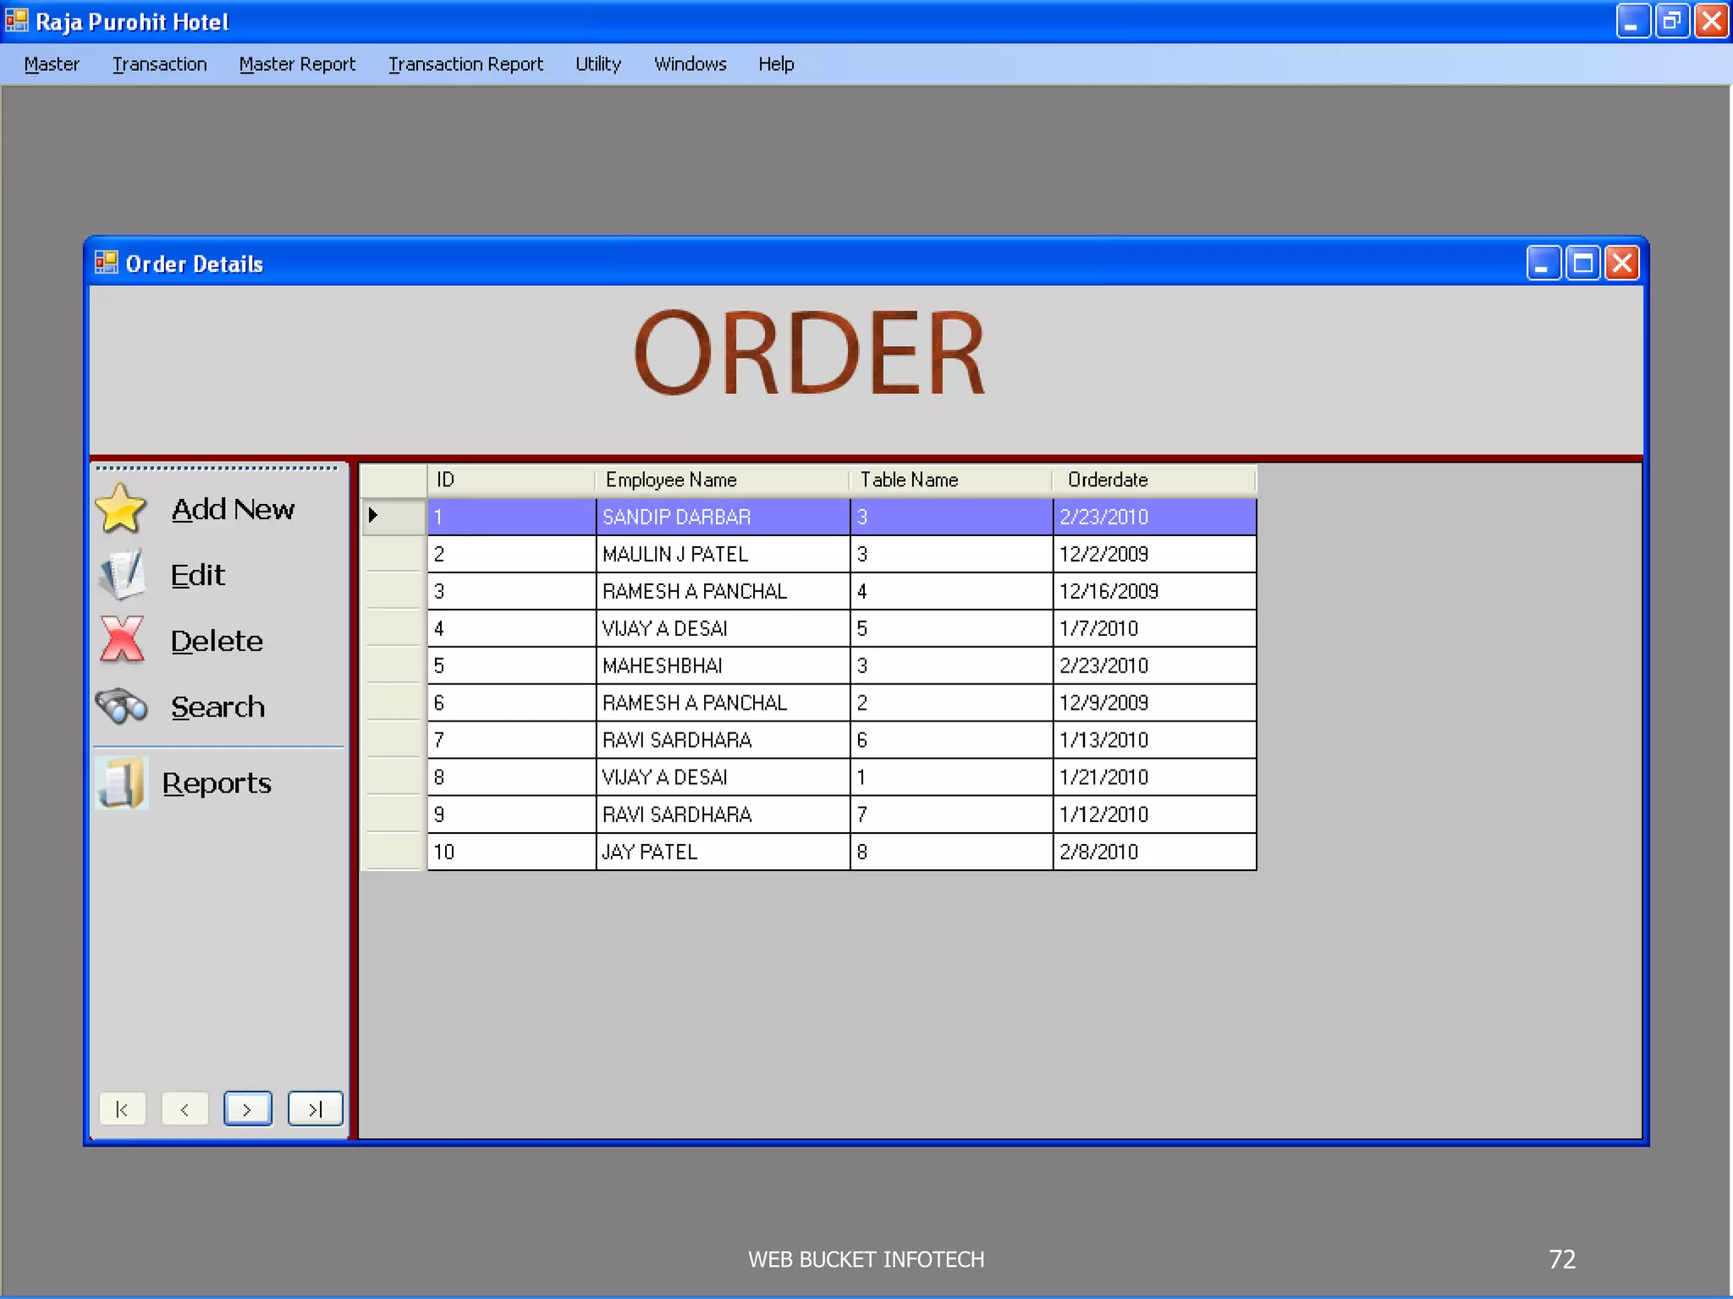Click the order date 1/12/2010
The height and width of the screenshot is (1299, 1733).
click(x=1155, y=814)
